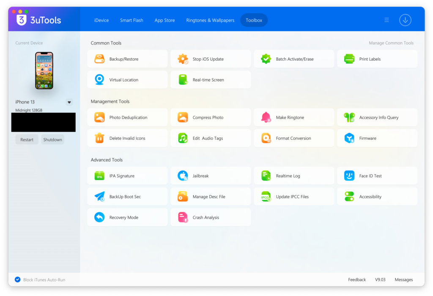Open Messages in the footer
Viewport: 433px width, 296px height.
click(404, 280)
